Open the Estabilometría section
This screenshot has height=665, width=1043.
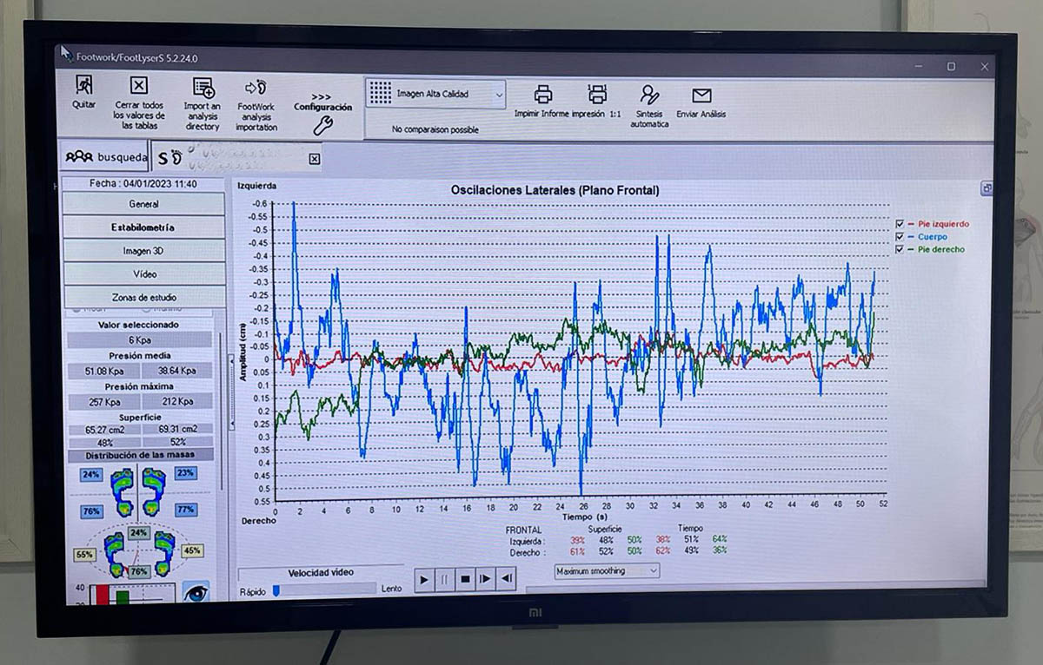click(143, 227)
